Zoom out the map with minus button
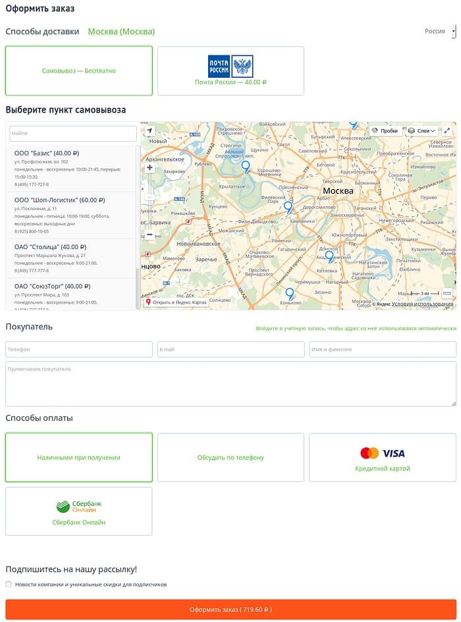461x622 pixels. coord(149,235)
